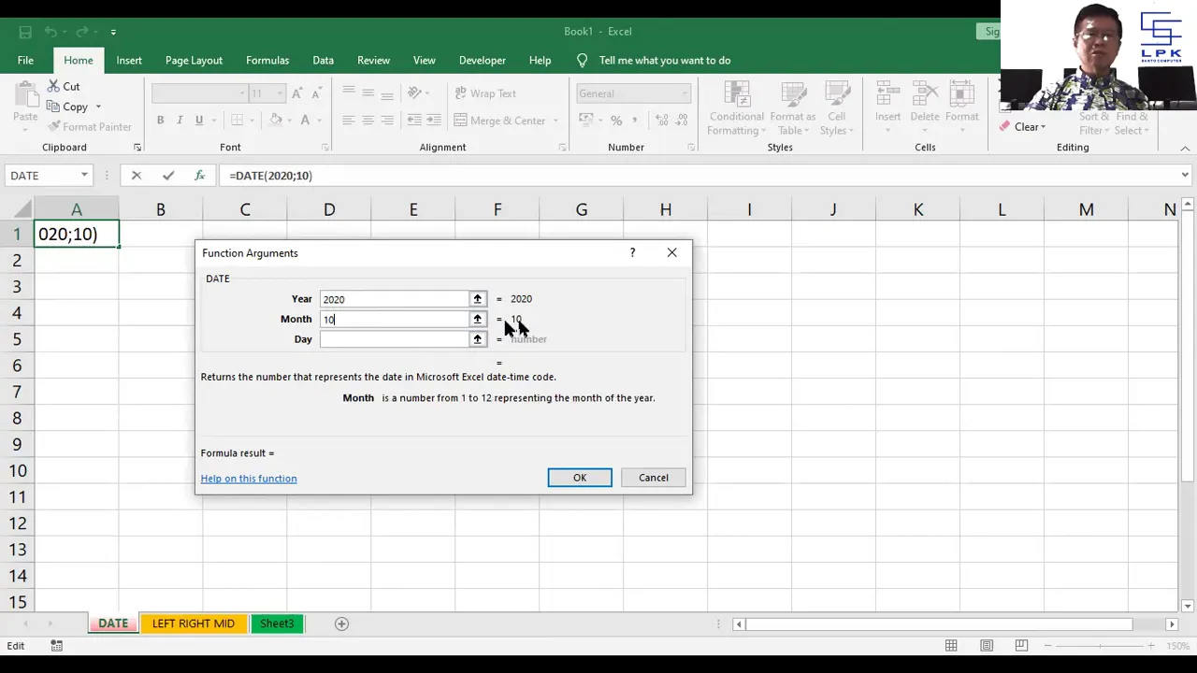Switch to the Developer ribbon tab
This screenshot has height=673, width=1197.
pyautogui.click(x=483, y=60)
